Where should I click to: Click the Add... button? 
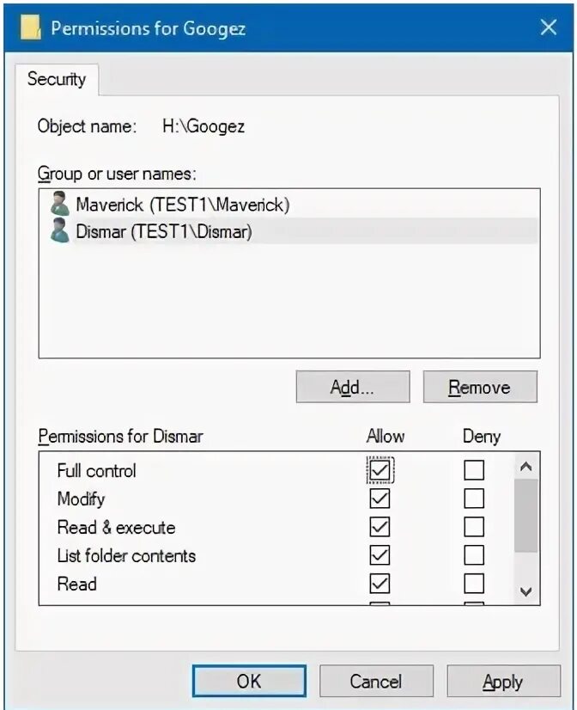tap(353, 387)
